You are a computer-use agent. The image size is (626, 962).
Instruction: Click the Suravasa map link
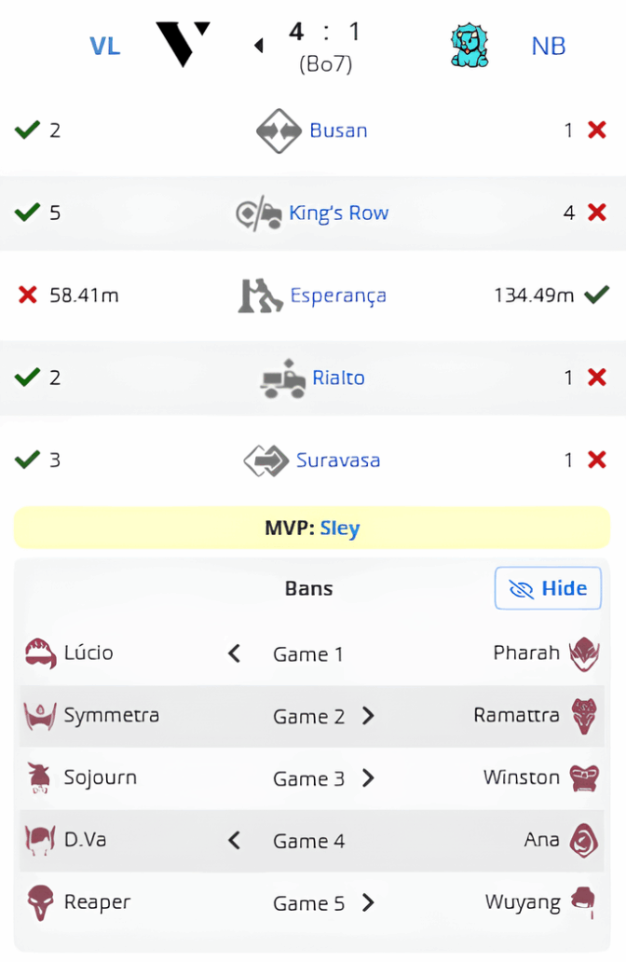pyautogui.click(x=338, y=460)
